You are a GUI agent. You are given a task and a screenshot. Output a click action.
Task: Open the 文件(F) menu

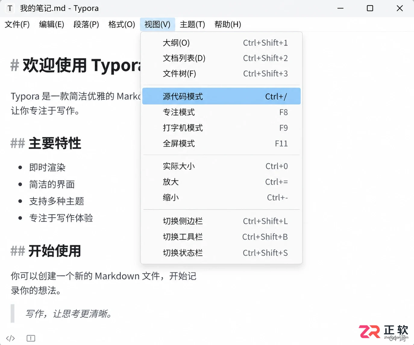point(17,24)
